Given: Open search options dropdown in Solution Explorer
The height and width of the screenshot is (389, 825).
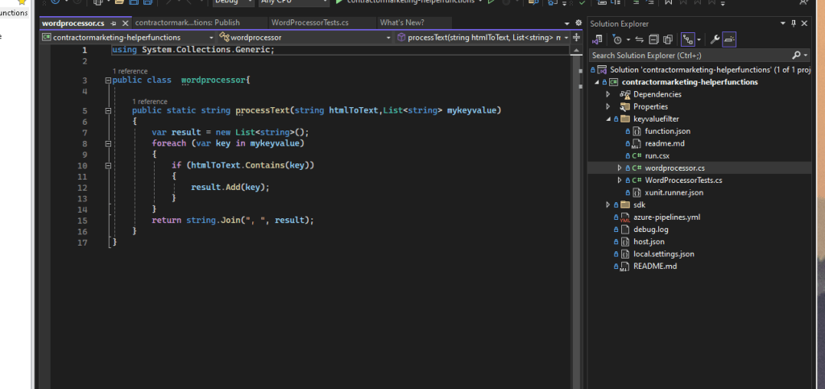Looking at the screenshot, I should tap(806, 56).
